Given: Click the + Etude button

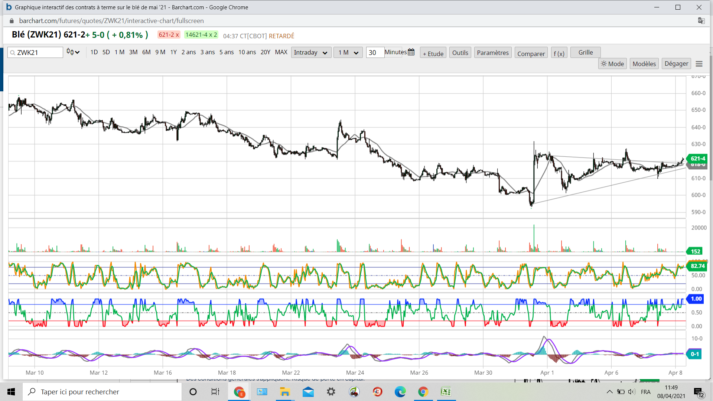Looking at the screenshot, I should pyautogui.click(x=433, y=53).
